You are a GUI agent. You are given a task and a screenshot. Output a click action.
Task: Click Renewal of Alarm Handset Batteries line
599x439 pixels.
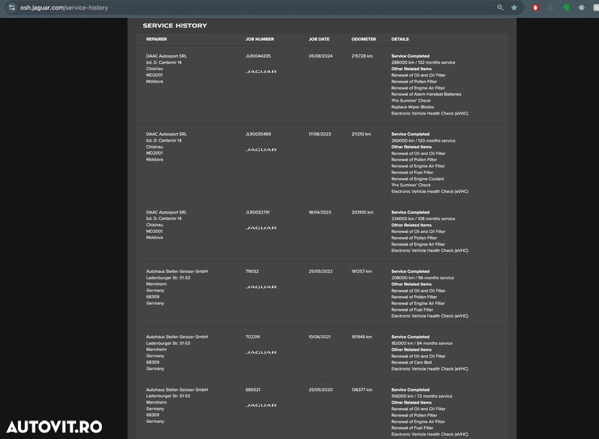tap(426, 94)
